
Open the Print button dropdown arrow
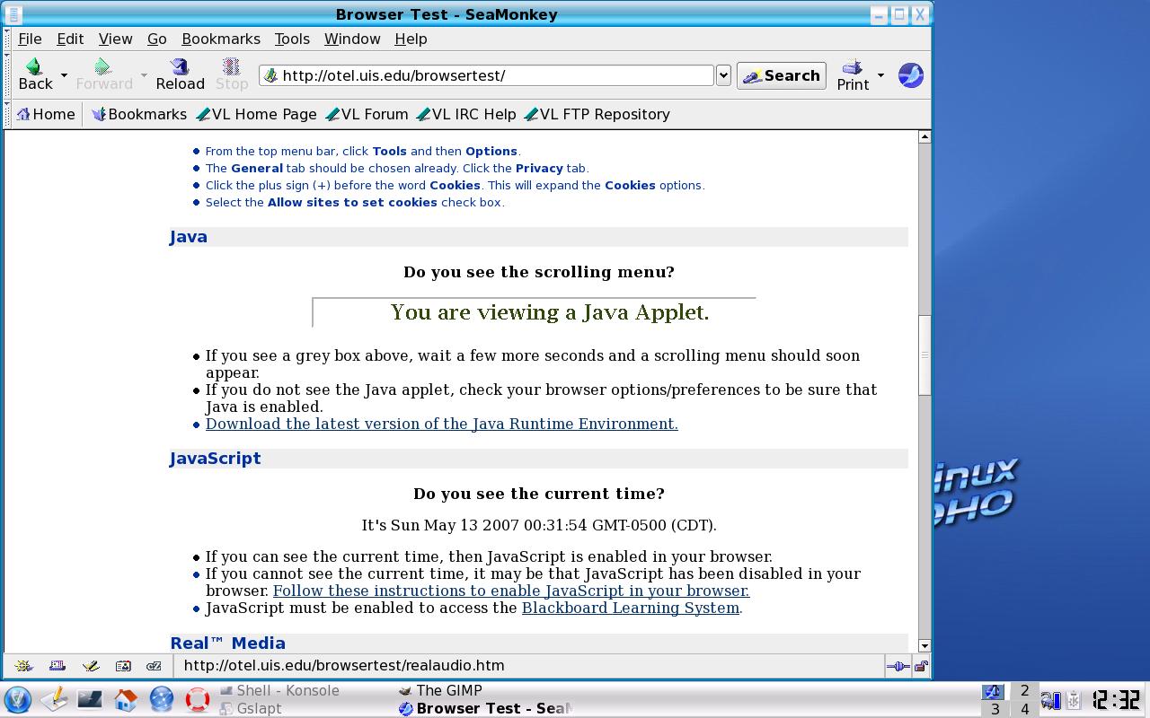[x=880, y=75]
